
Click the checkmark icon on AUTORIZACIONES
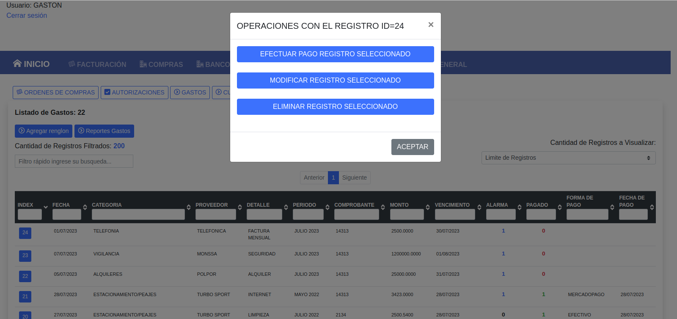pos(107,92)
